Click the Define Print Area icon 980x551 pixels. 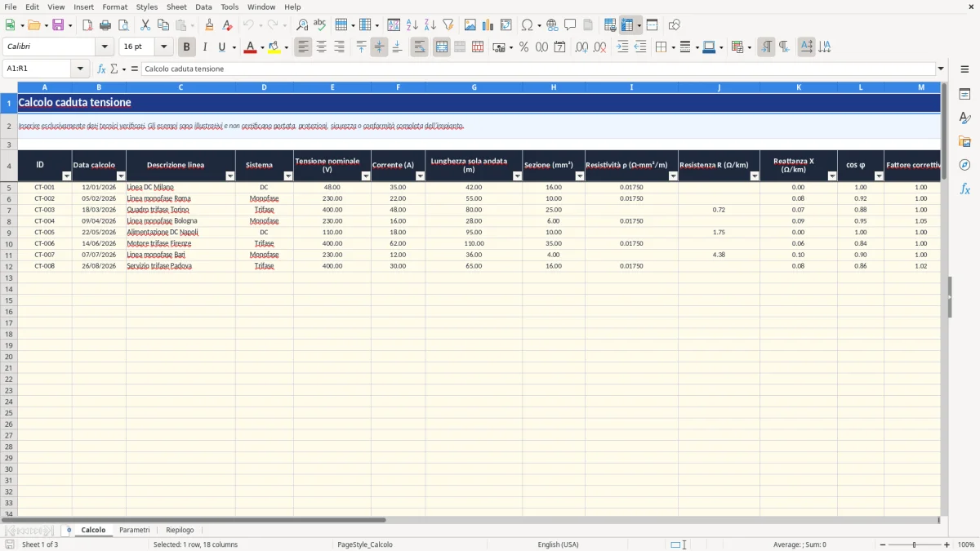click(x=610, y=25)
